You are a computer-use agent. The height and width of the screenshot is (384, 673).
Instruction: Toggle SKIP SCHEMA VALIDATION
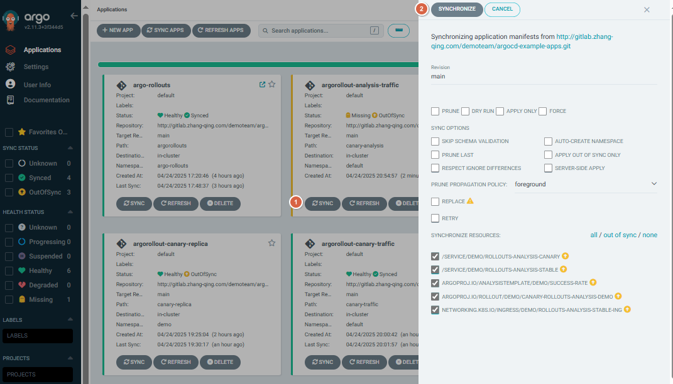pyautogui.click(x=435, y=141)
